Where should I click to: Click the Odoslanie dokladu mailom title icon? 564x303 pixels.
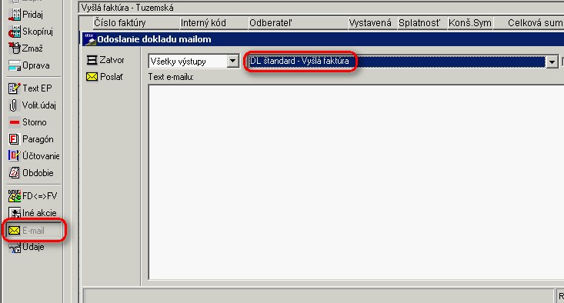click(x=89, y=39)
